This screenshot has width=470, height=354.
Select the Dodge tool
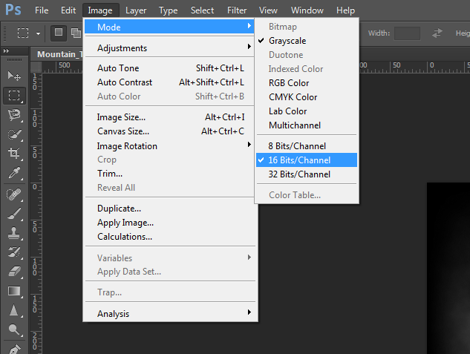tap(14, 330)
